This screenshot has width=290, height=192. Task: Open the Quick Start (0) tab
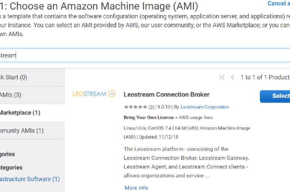coord(32,77)
